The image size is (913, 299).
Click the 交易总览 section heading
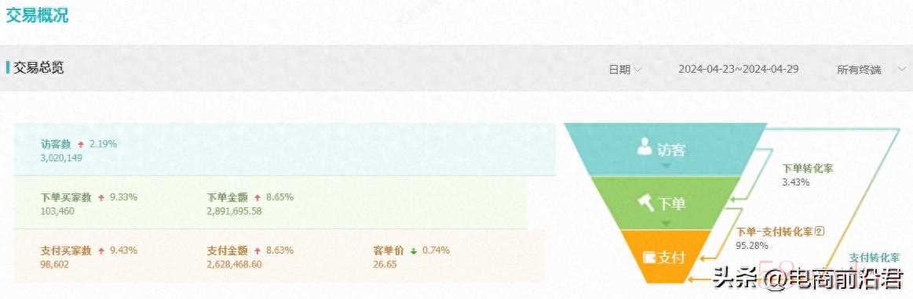(x=38, y=68)
